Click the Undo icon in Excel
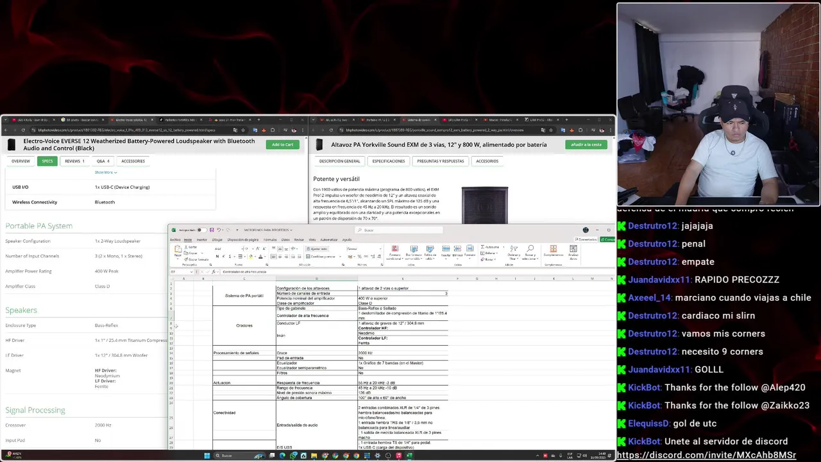This screenshot has height=462, width=821. (219, 230)
